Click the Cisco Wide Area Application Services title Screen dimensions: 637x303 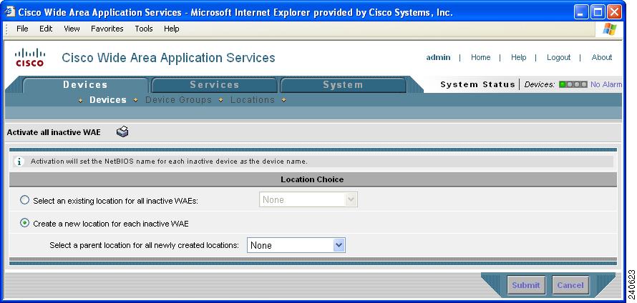[168, 58]
